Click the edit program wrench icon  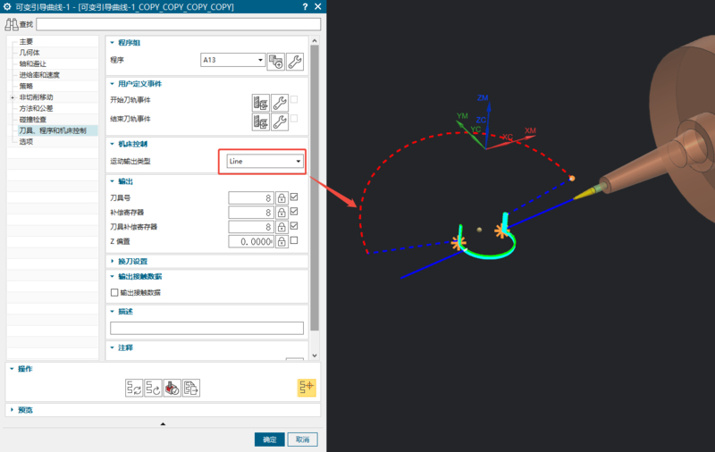coord(295,61)
